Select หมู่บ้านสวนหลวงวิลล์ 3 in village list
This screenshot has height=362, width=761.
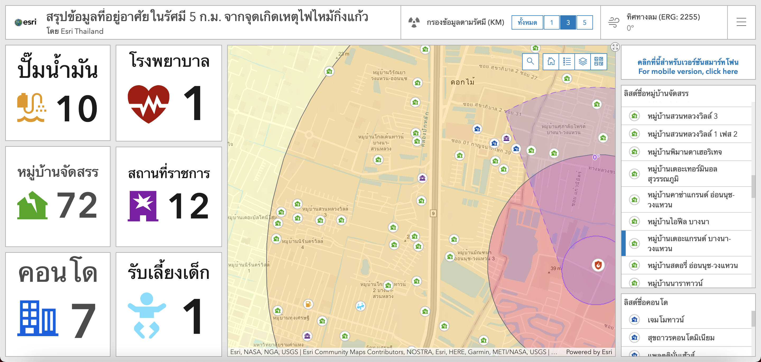683,116
